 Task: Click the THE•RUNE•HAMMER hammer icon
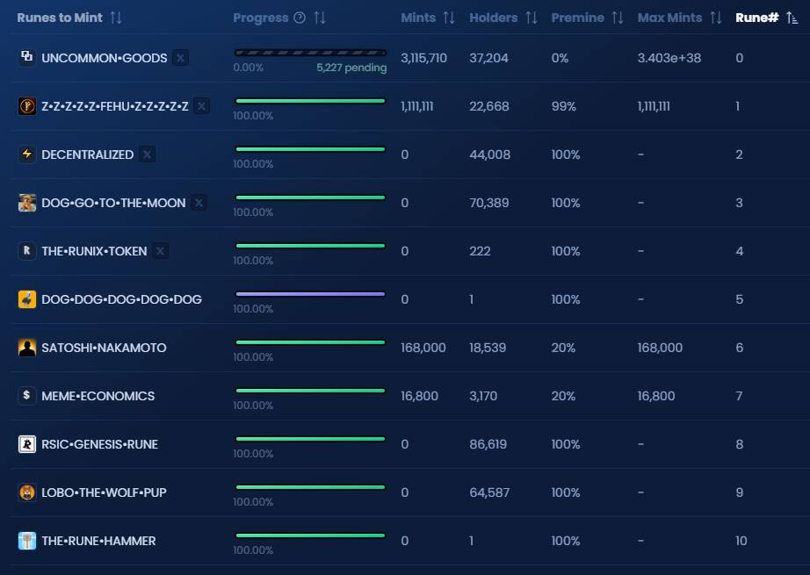click(x=27, y=541)
